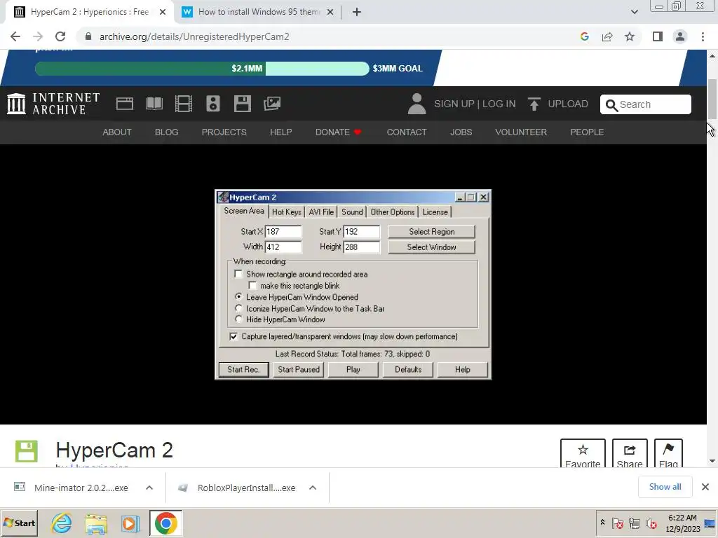
Task: Click the Chrome taskbar icon
Action: pos(165,523)
